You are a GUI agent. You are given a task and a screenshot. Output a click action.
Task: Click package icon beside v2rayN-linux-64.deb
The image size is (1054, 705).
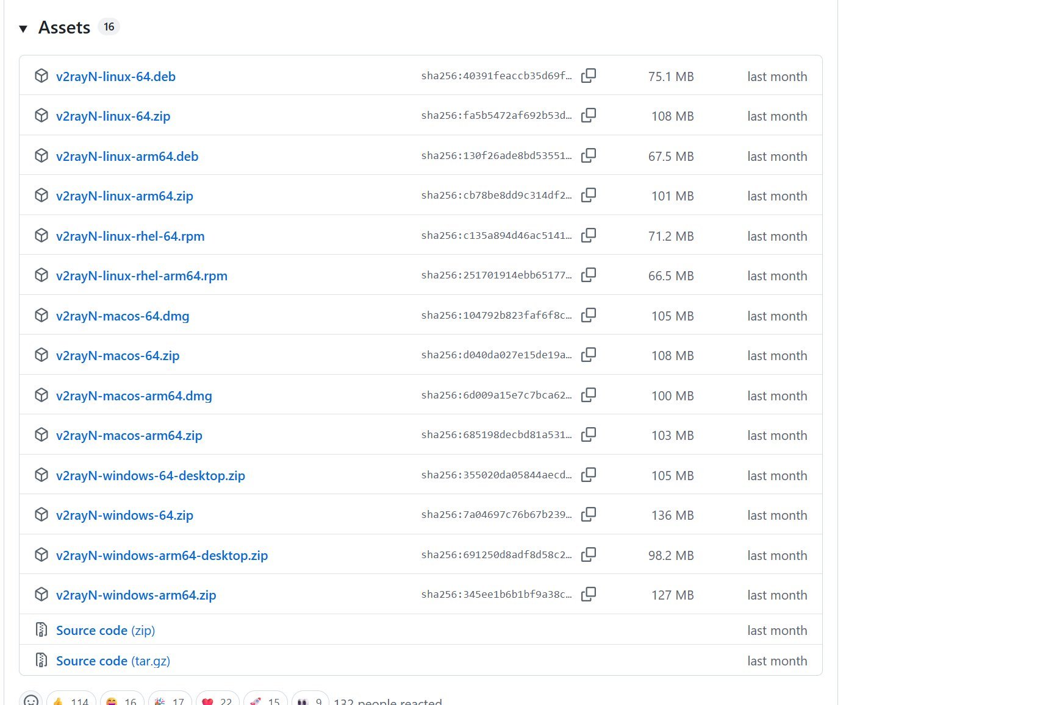[x=41, y=76]
